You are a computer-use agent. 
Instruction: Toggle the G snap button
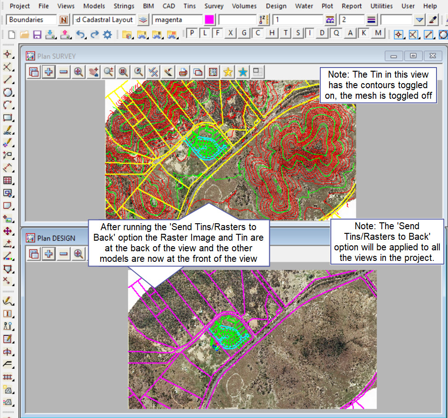pyautogui.click(x=244, y=34)
